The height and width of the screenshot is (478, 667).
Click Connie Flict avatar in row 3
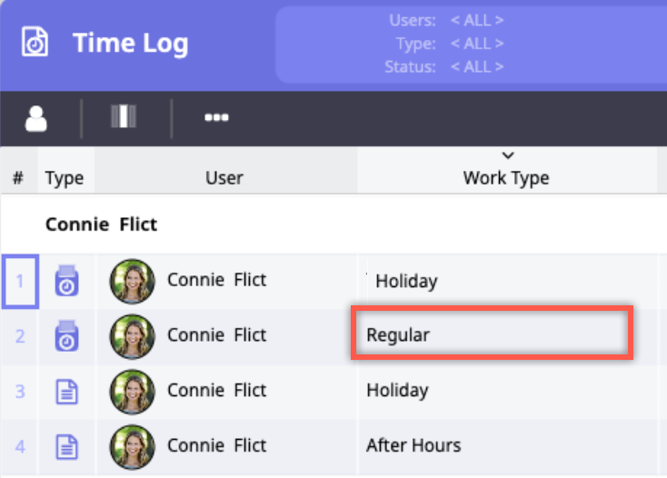tap(132, 391)
